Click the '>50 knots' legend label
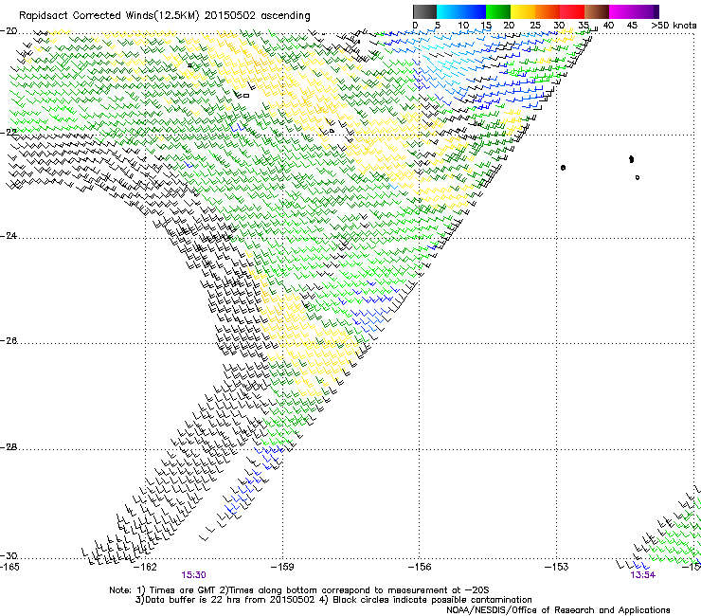Image resolution: width=701 pixels, height=616 pixels. pos(674,26)
